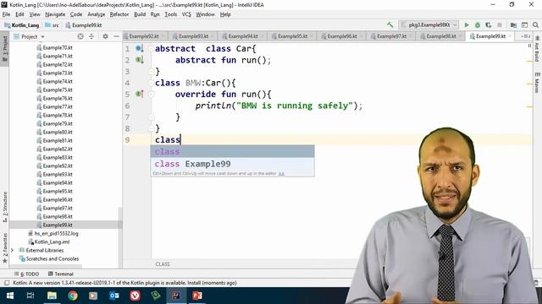This screenshot has width=542, height=304.
Task: Click the gutter implemented icon on line 1
Action: pyautogui.click(x=139, y=49)
